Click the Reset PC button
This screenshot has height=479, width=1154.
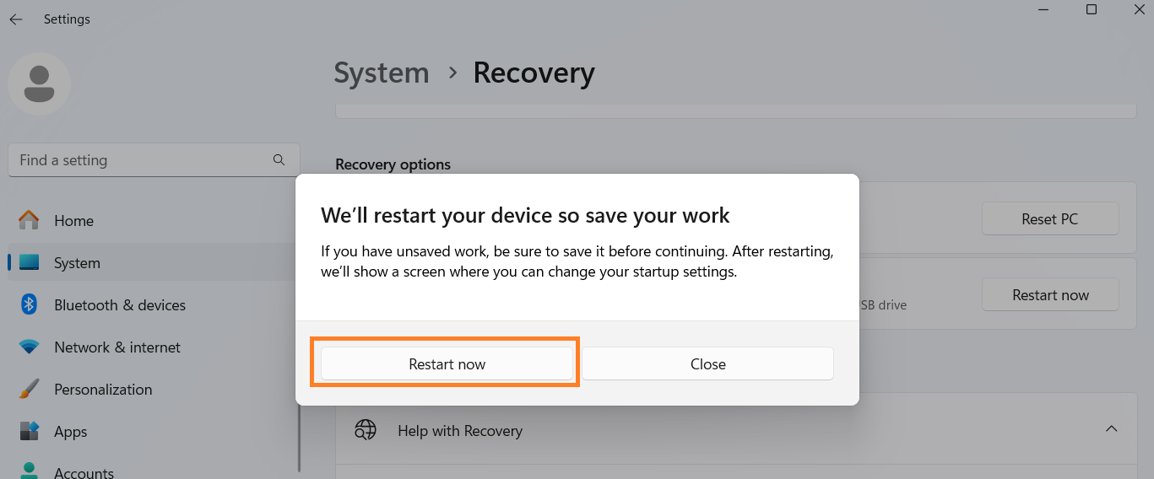pyautogui.click(x=1049, y=219)
